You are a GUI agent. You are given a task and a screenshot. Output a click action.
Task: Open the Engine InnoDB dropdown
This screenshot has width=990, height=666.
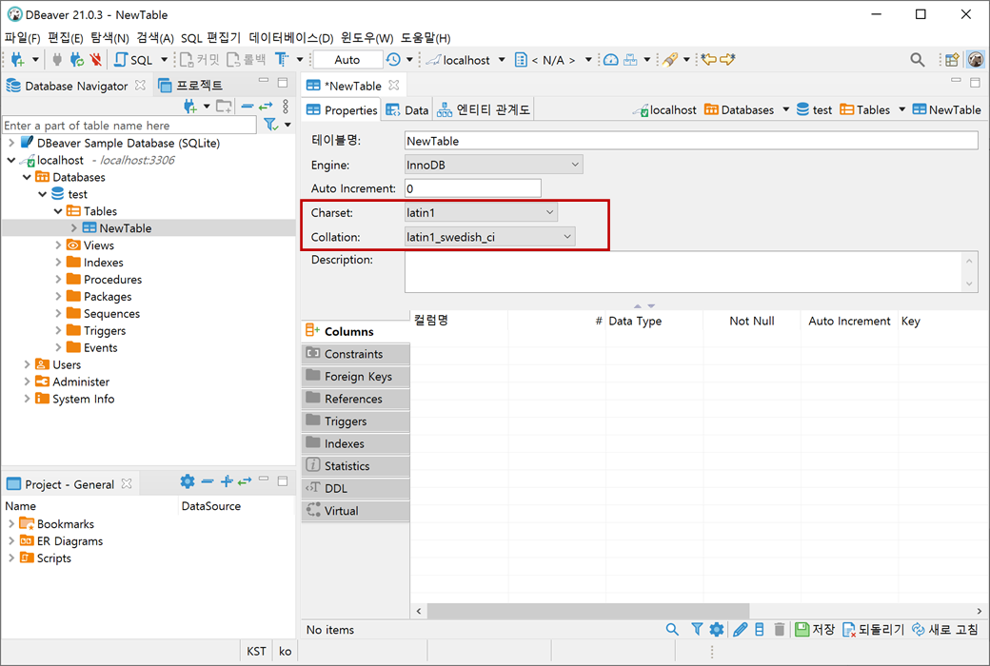[x=493, y=165]
